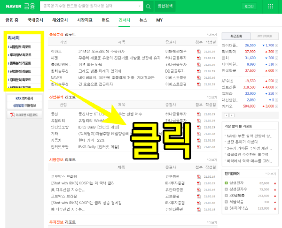The image size is (282, 228).
Task: Click the NAVER logo
Action: pos(14,7)
